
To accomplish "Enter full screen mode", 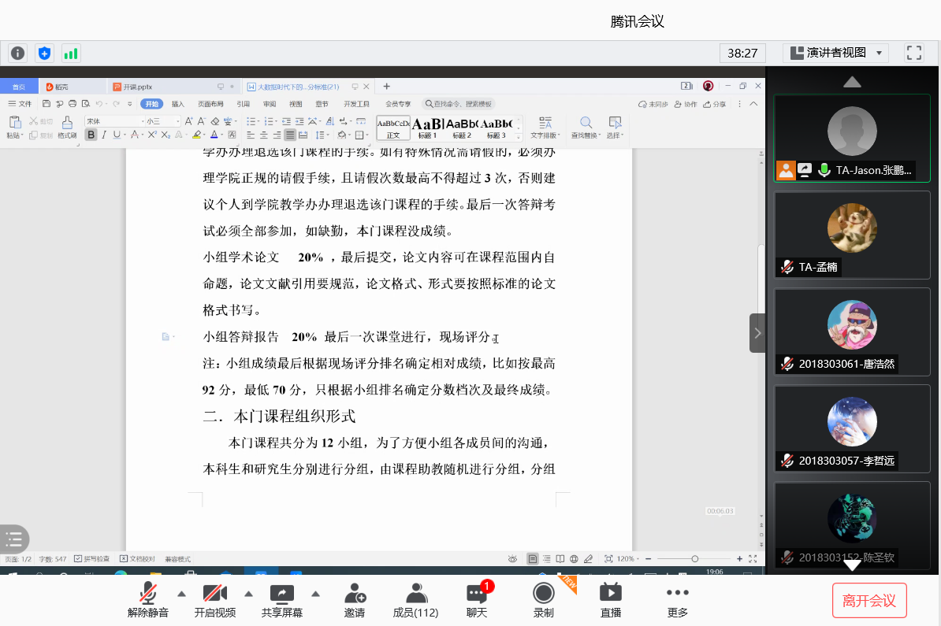I will [914, 53].
